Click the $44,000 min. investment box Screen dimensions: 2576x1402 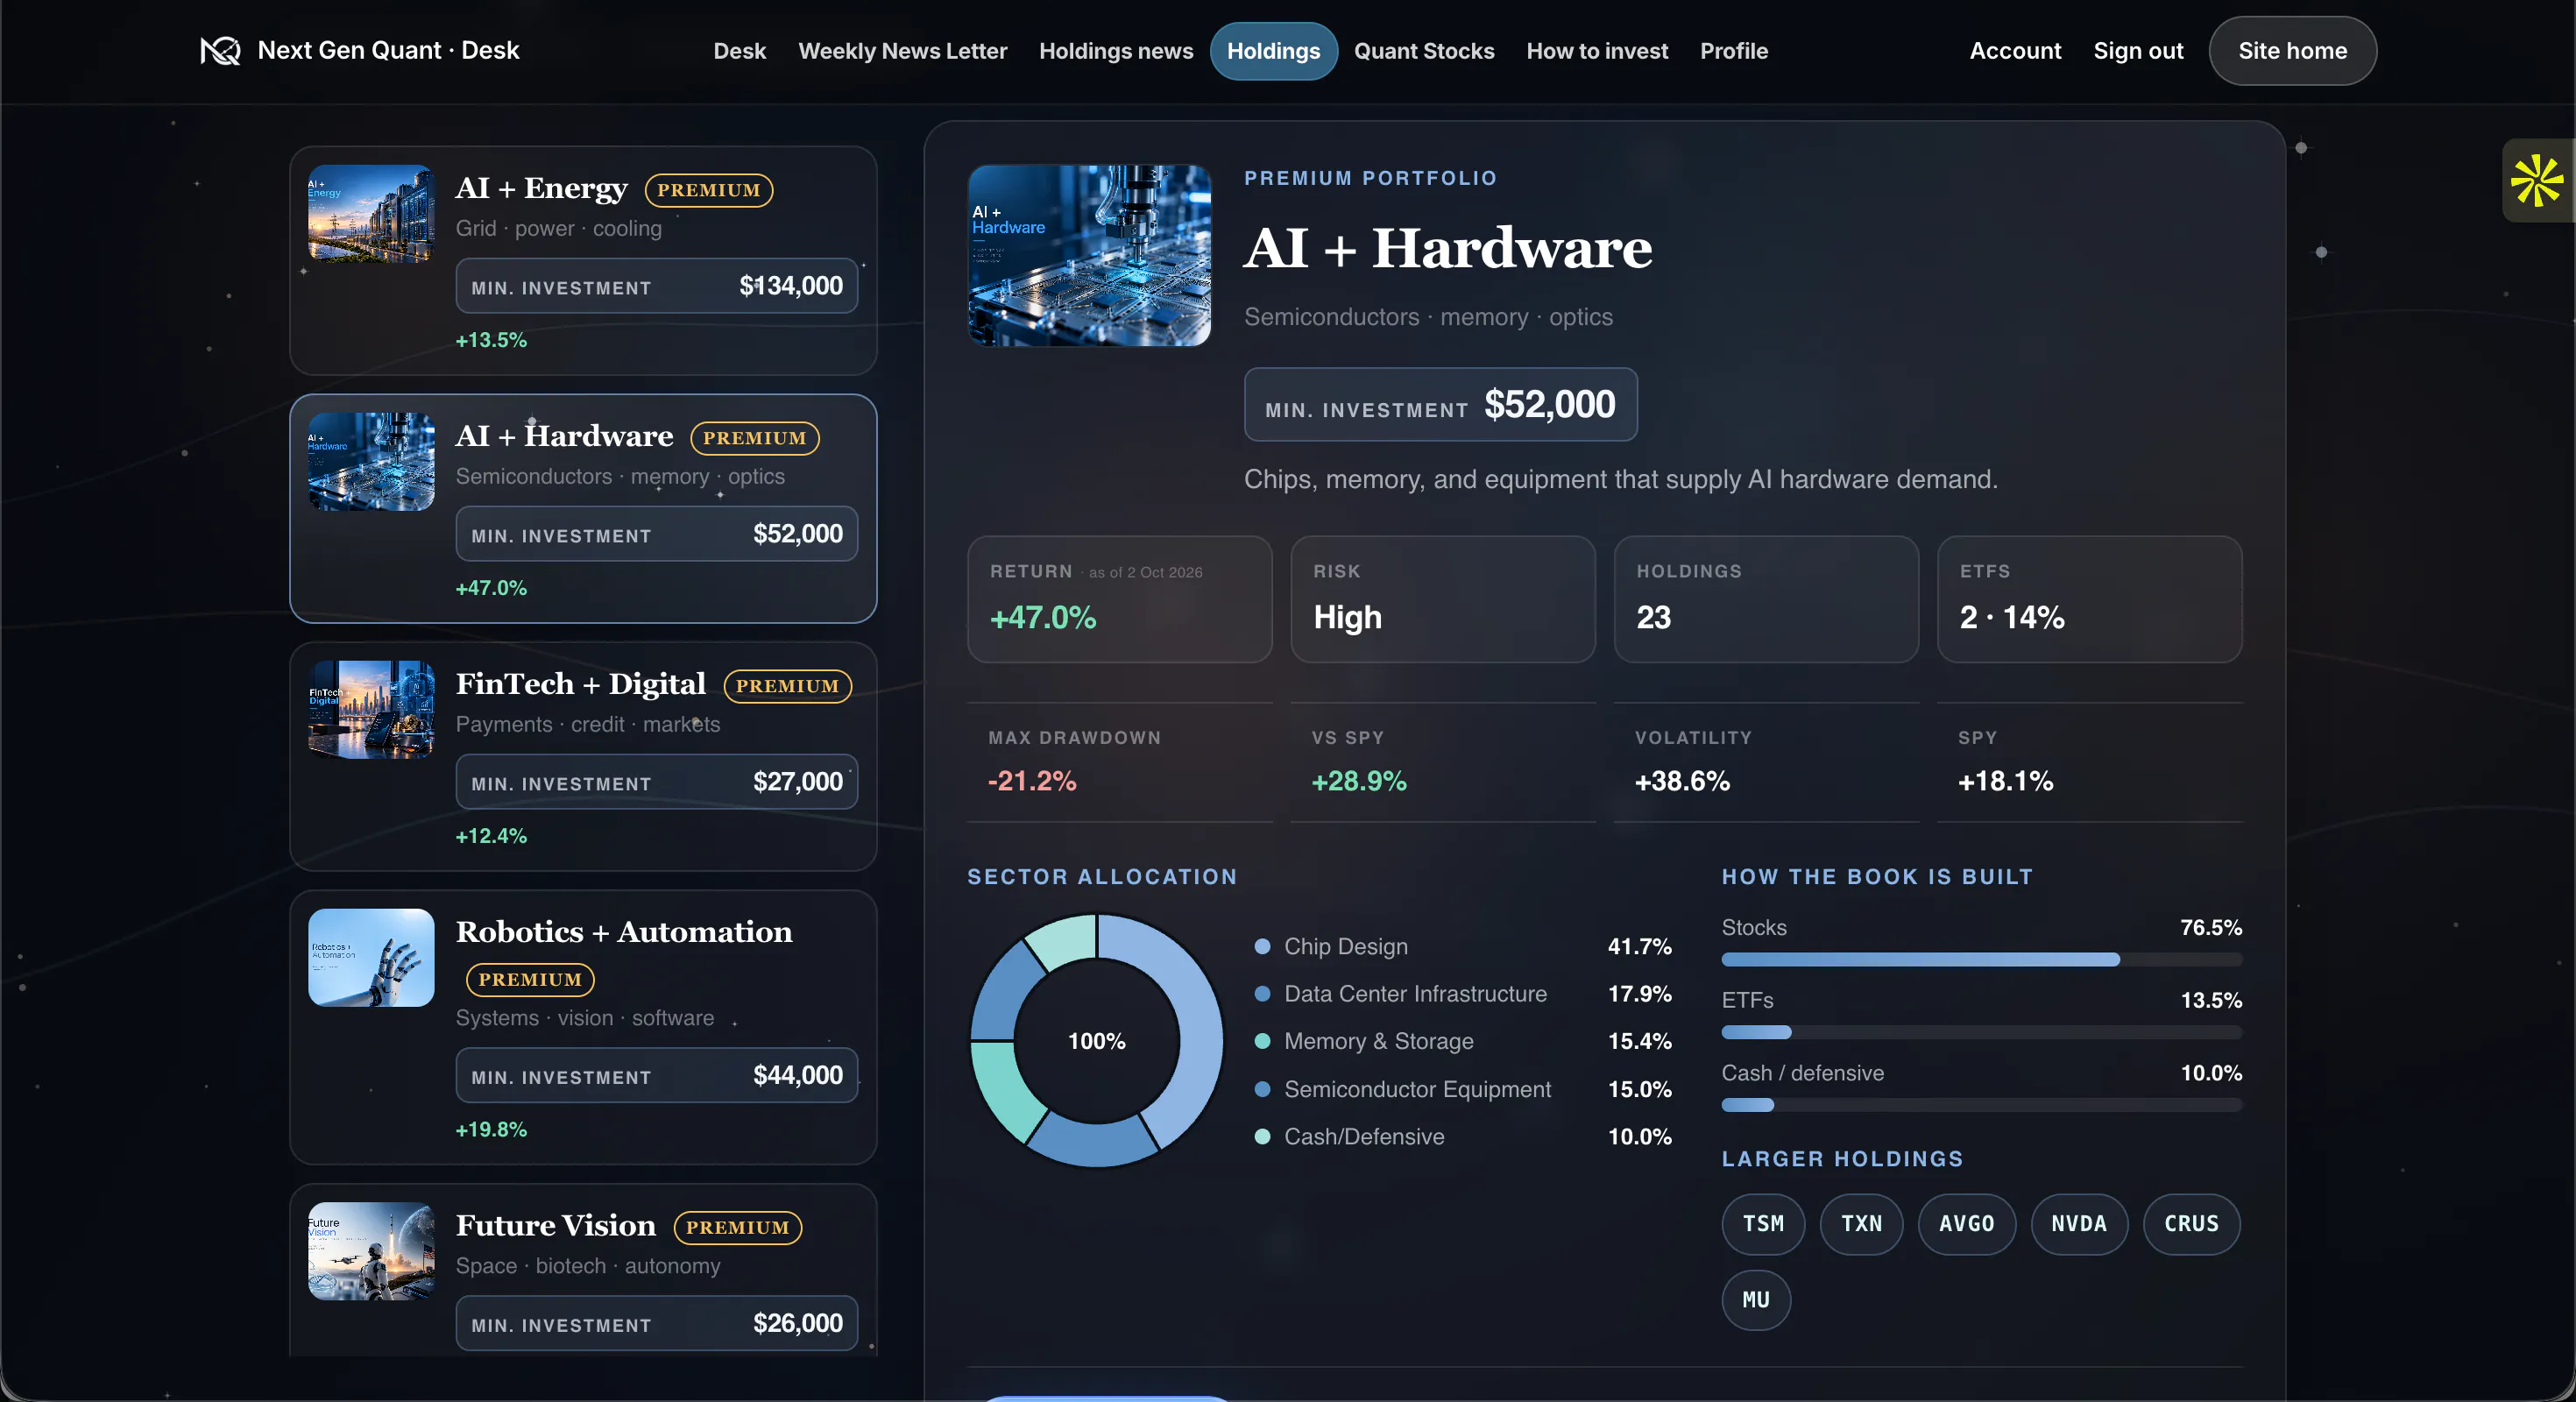pos(657,1075)
